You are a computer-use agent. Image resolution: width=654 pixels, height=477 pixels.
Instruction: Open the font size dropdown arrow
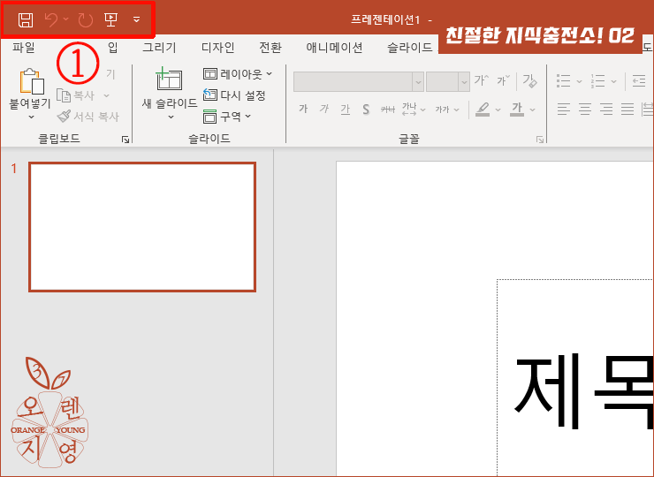[464, 82]
